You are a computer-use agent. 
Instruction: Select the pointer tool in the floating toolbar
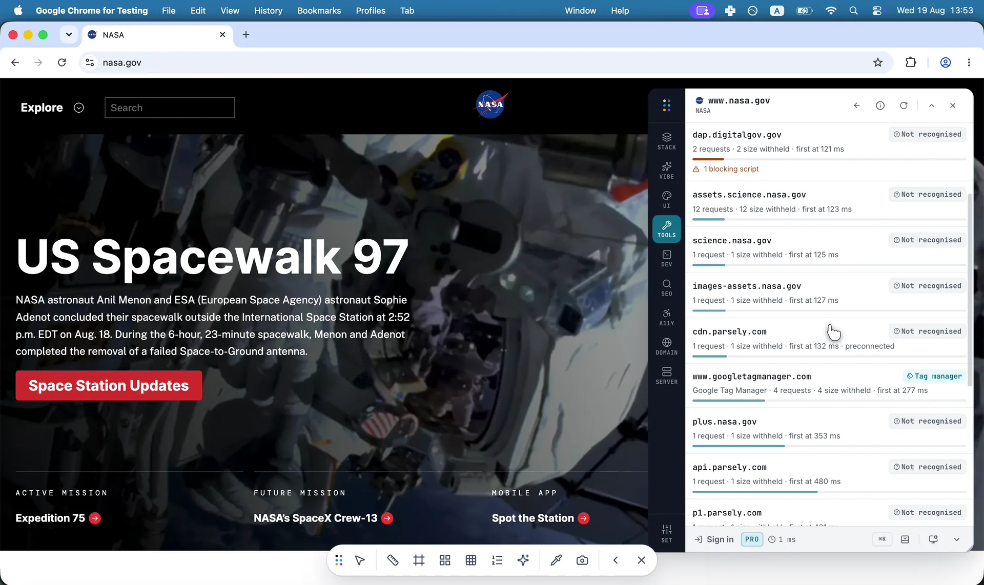point(360,560)
